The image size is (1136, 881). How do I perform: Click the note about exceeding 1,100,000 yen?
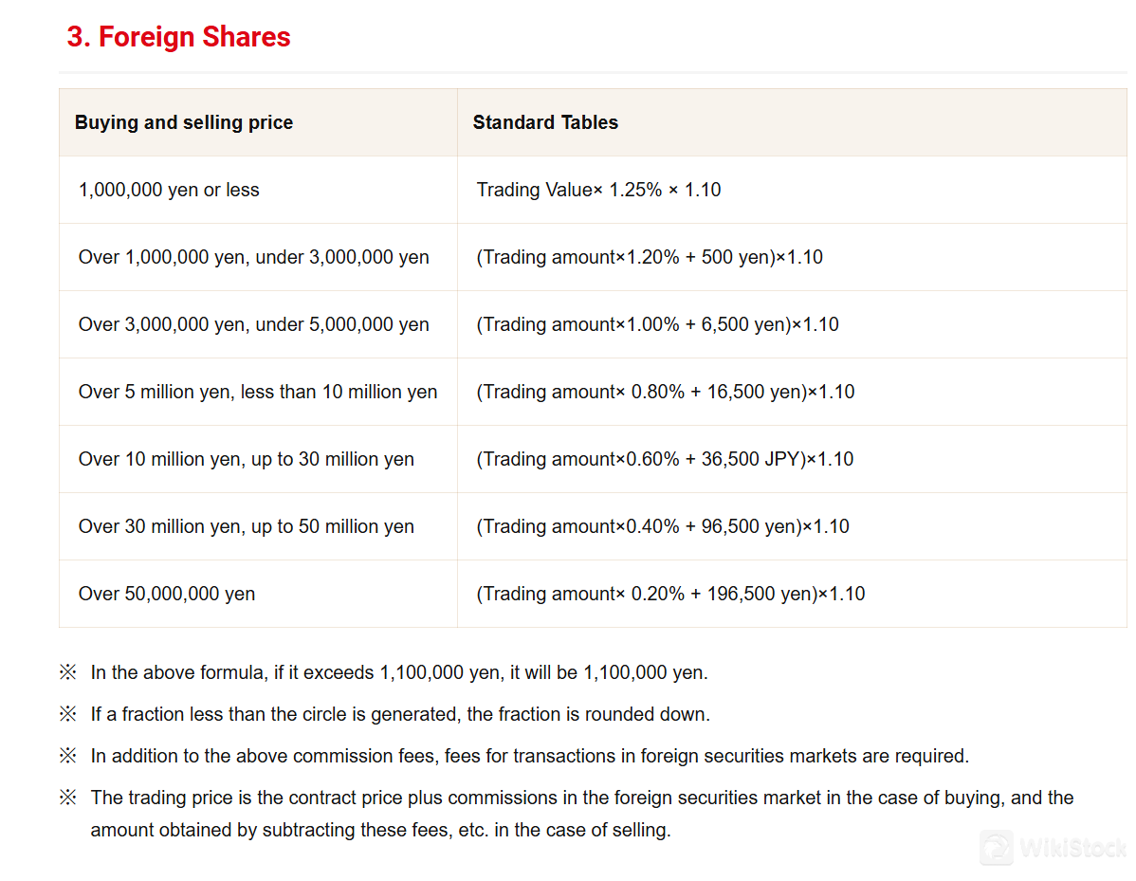[399, 672]
